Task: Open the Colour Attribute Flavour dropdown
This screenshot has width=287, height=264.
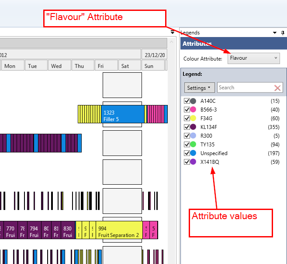Action: click(253, 58)
